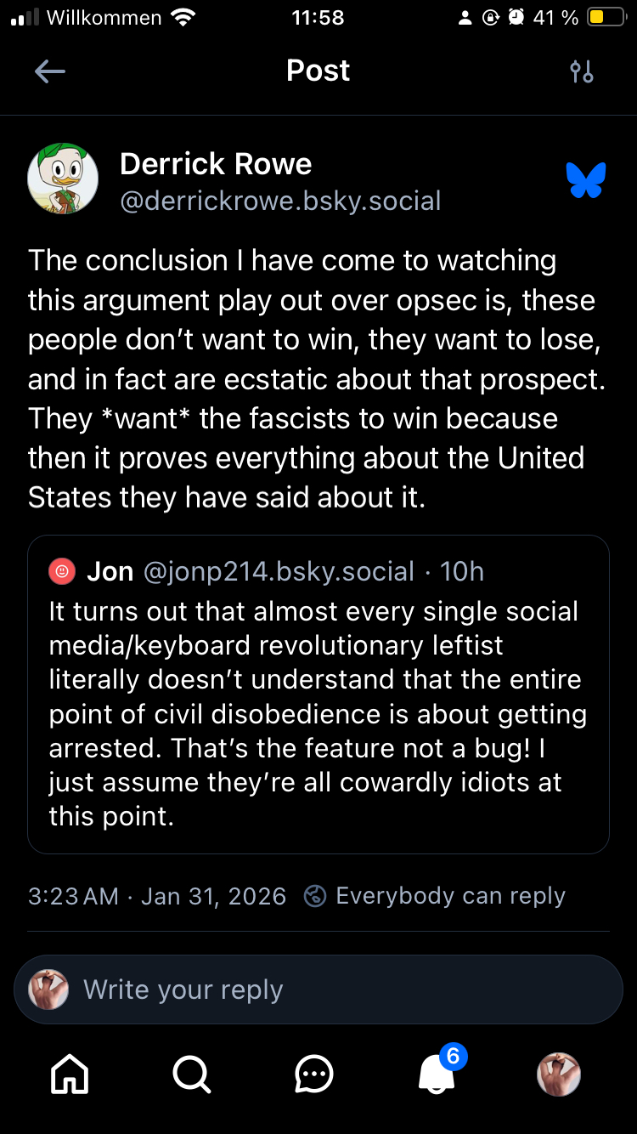This screenshot has width=637, height=1134.
Task: Tap Jon's red smiley avatar
Action: pos(62,572)
